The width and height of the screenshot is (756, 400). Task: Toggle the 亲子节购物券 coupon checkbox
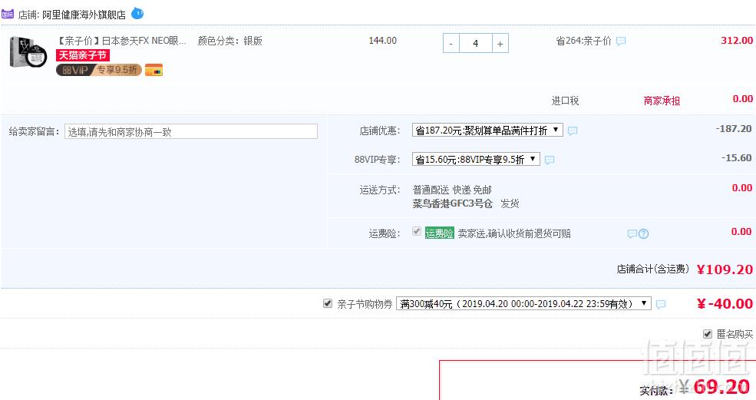coord(328,303)
